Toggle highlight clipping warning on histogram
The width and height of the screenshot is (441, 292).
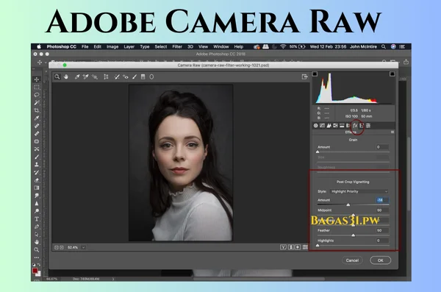(x=392, y=74)
